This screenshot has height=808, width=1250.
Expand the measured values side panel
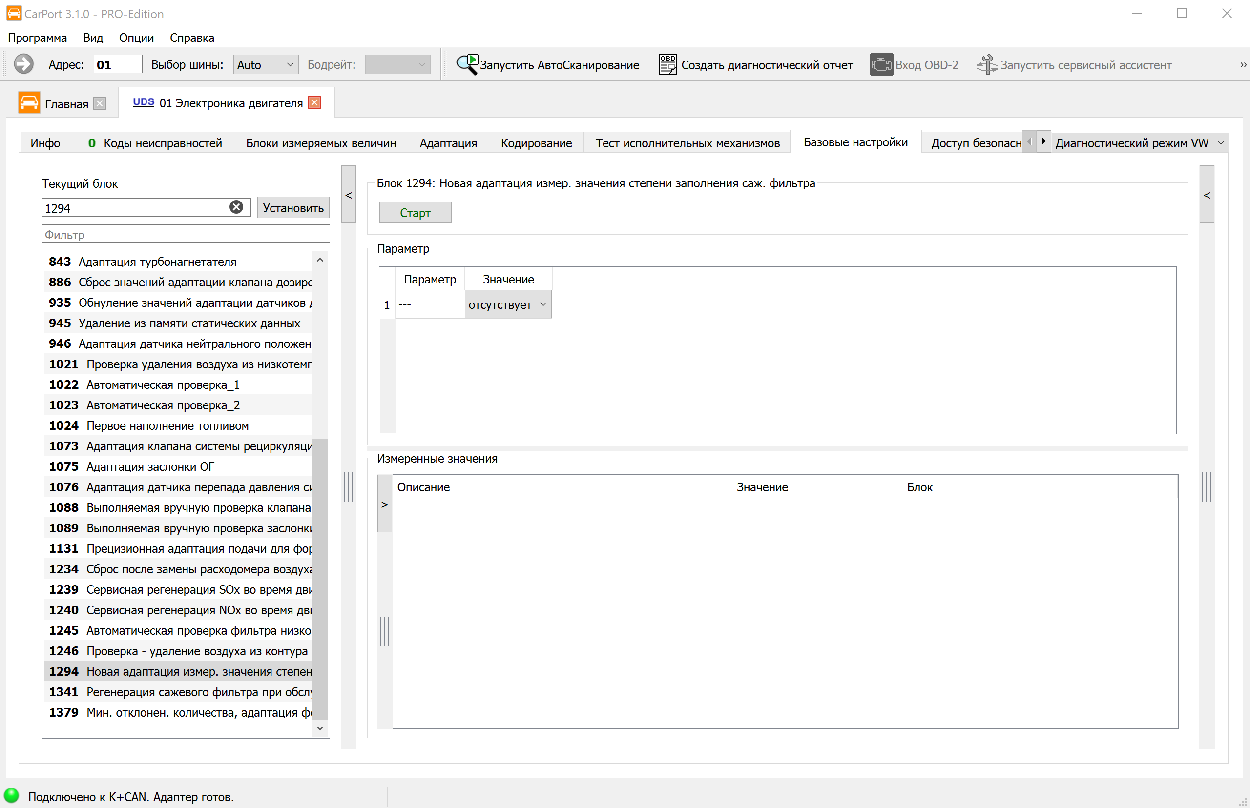[385, 504]
